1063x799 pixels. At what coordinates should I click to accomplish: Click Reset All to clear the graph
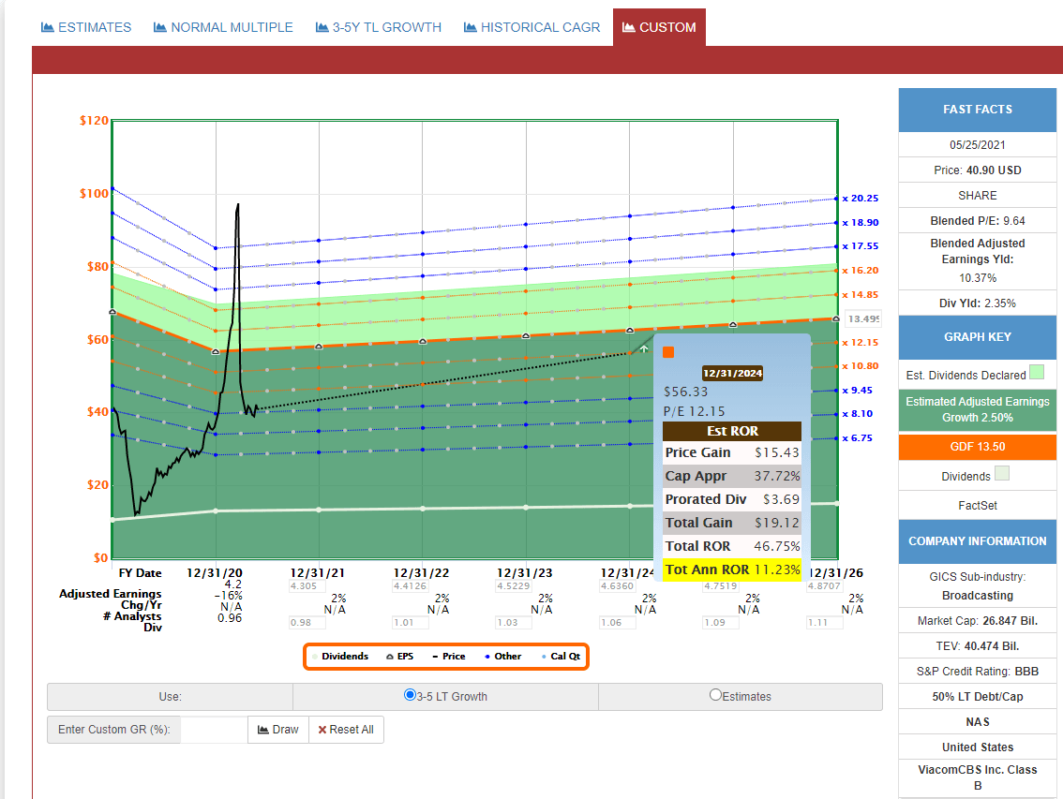(x=346, y=729)
